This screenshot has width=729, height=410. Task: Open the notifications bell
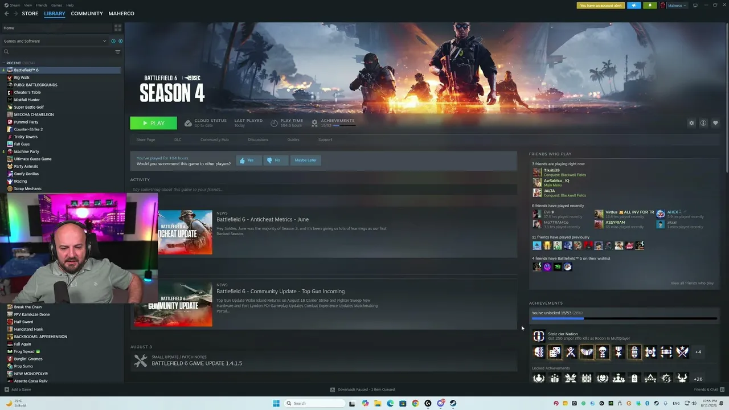[650, 6]
